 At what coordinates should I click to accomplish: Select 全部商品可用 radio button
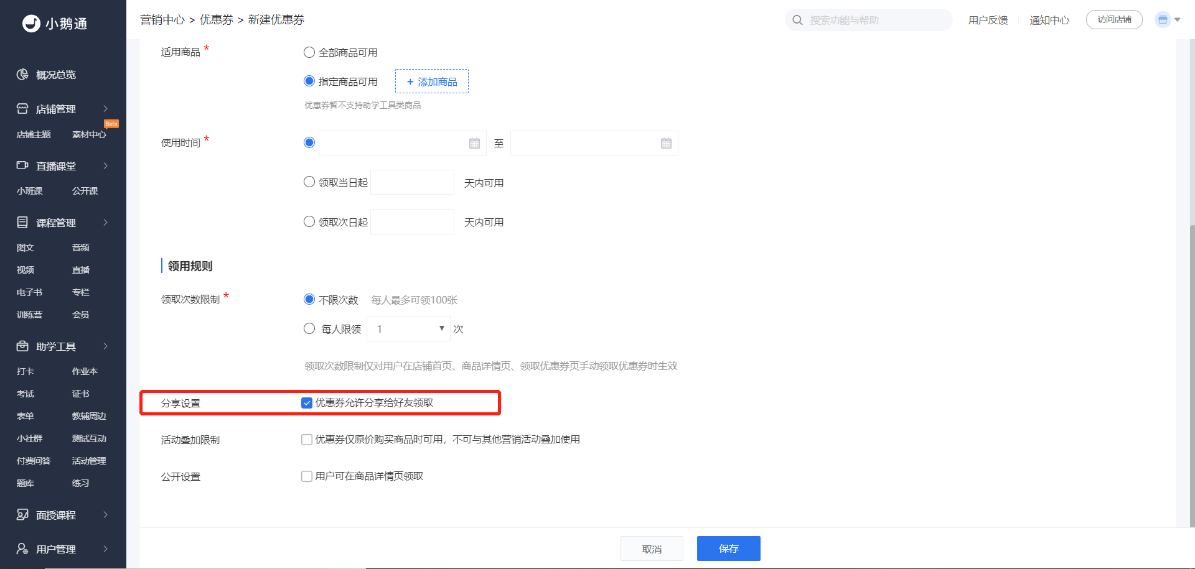click(309, 52)
